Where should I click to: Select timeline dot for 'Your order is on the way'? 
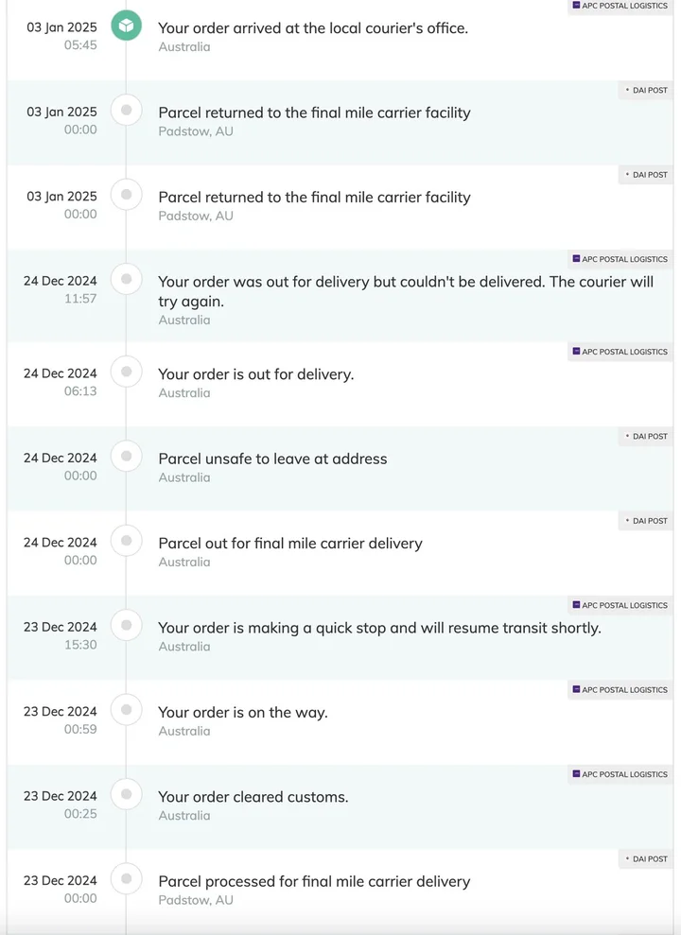coord(126,710)
